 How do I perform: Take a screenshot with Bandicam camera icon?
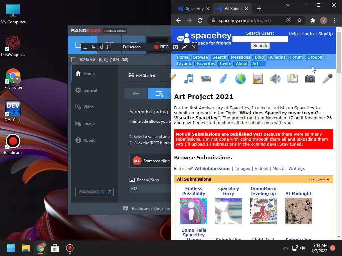coord(175,47)
